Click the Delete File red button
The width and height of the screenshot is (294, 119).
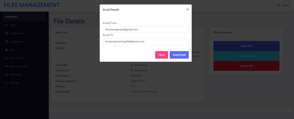(x=246, y=66)
